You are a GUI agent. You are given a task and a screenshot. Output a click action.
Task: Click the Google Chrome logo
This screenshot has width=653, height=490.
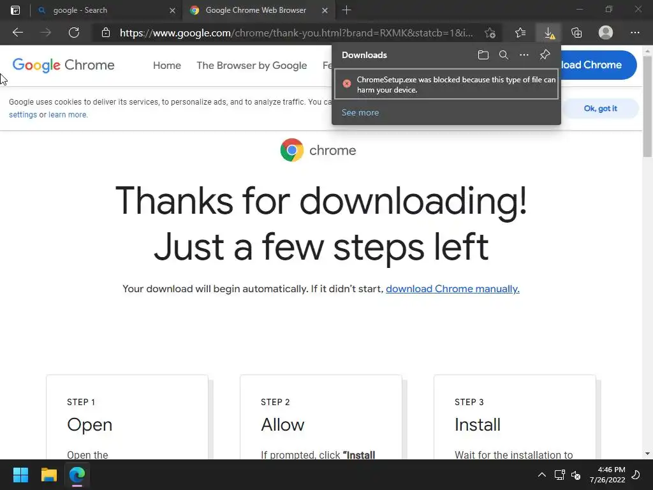click(x=63, y=65)
